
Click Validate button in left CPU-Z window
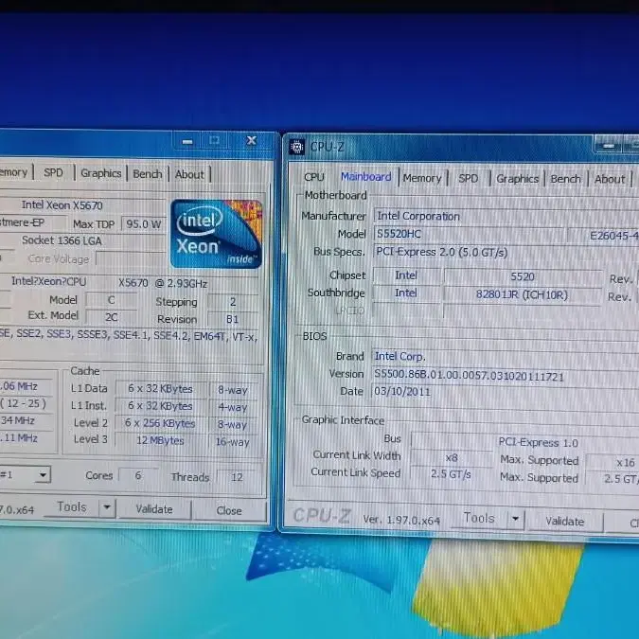pyautogui.click(x=154, y=509)
